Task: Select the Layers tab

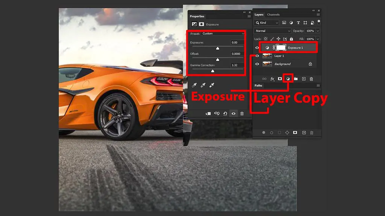Action: pyautogui.click(x=259, y=15)
